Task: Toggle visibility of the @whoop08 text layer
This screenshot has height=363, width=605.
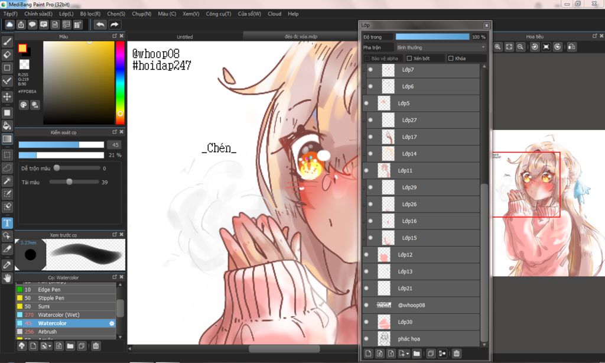Action: (366, 305)
